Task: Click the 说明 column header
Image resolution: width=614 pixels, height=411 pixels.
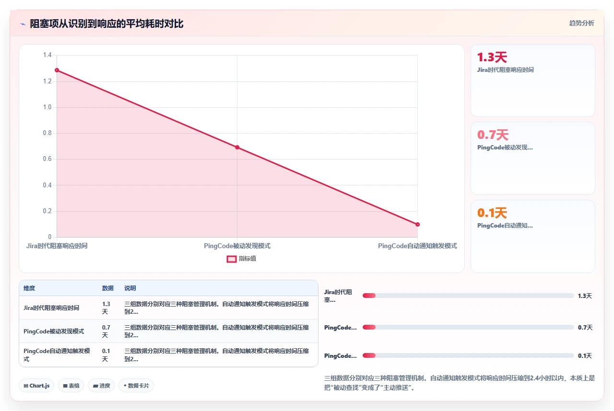Action: 130,288
